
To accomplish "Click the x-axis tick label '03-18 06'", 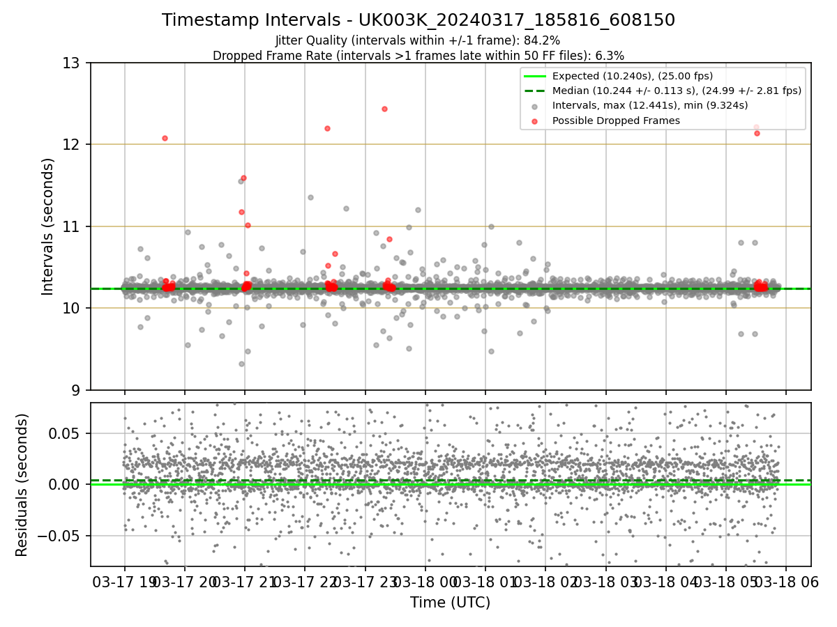I will (786, 582).
